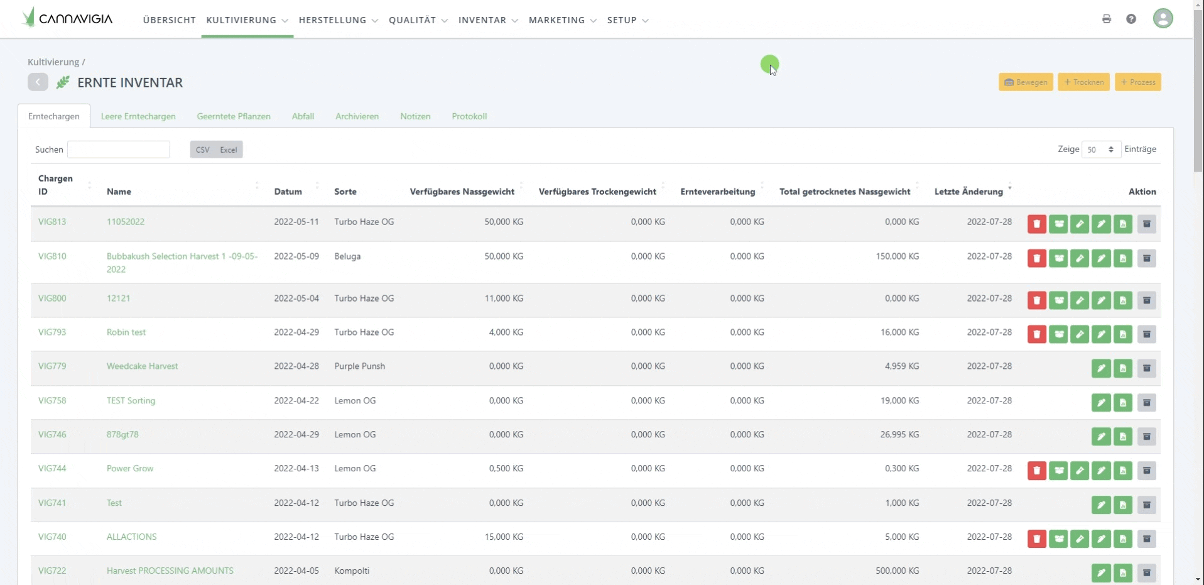Click the highlighter-shaped icon in the 12121 row

click(x=1080, y=300)
